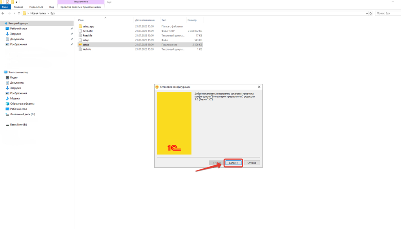Select the VerInfo file icon
401x229 pixels.
[x=80, y=49]
